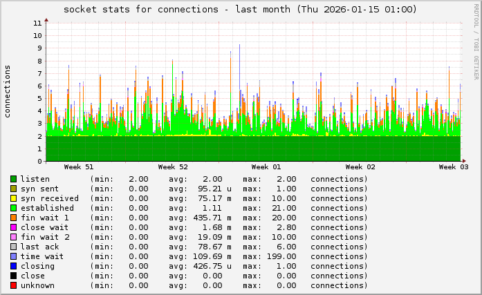Click the listen legend color swatch
The image size is (482, 295).
pos(13,179)
